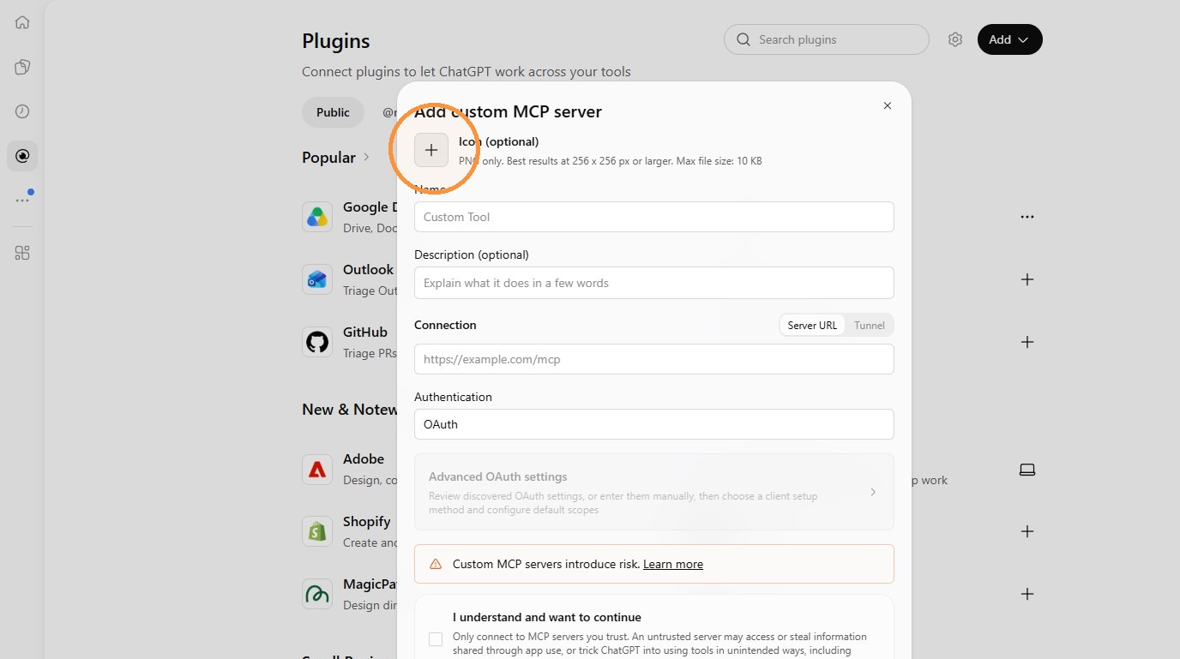Switch to the Tunnel connection tab
Viewport: 1180px width, 659px height.
click(x=870, y=326)
